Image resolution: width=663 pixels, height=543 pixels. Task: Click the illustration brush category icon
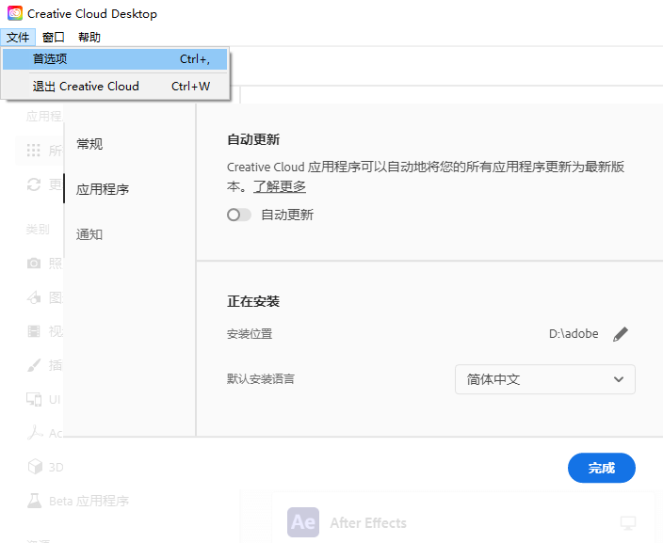point(34,365)
